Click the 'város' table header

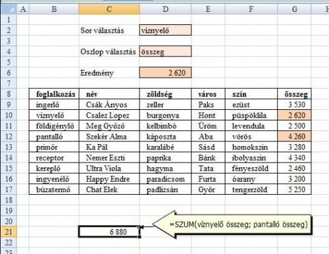[x=208, y=94]
